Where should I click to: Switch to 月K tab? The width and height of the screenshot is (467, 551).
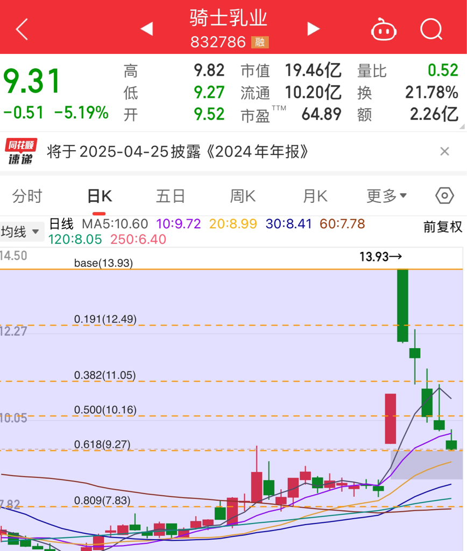(x=315, y=196)
